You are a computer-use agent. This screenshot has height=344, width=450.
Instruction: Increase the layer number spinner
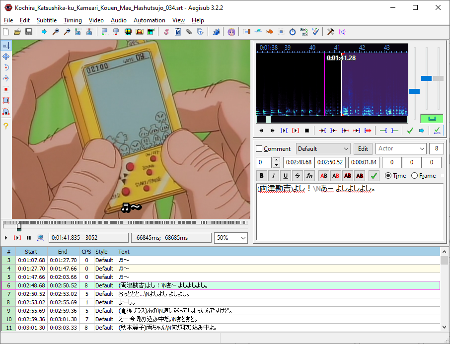tap(276, 160)
